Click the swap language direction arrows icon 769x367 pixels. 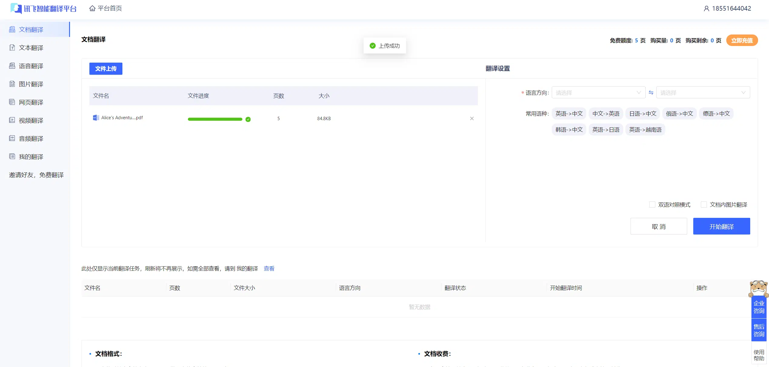tap(651, 93)
